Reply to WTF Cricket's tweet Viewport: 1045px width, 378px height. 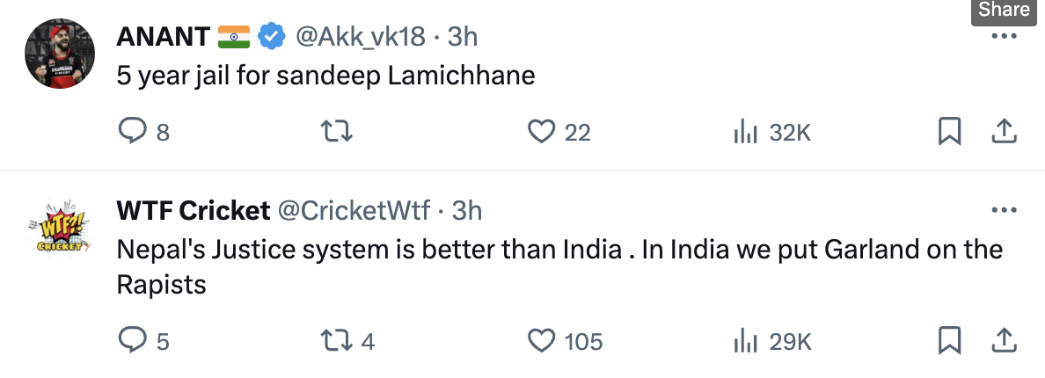[132, 340]
